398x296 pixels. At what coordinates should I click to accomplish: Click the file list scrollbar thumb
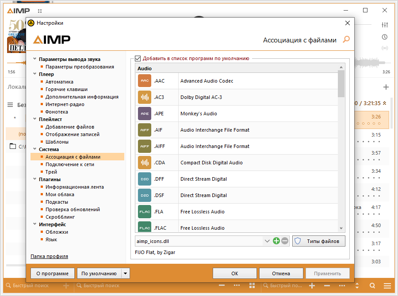tap(341, 83)
